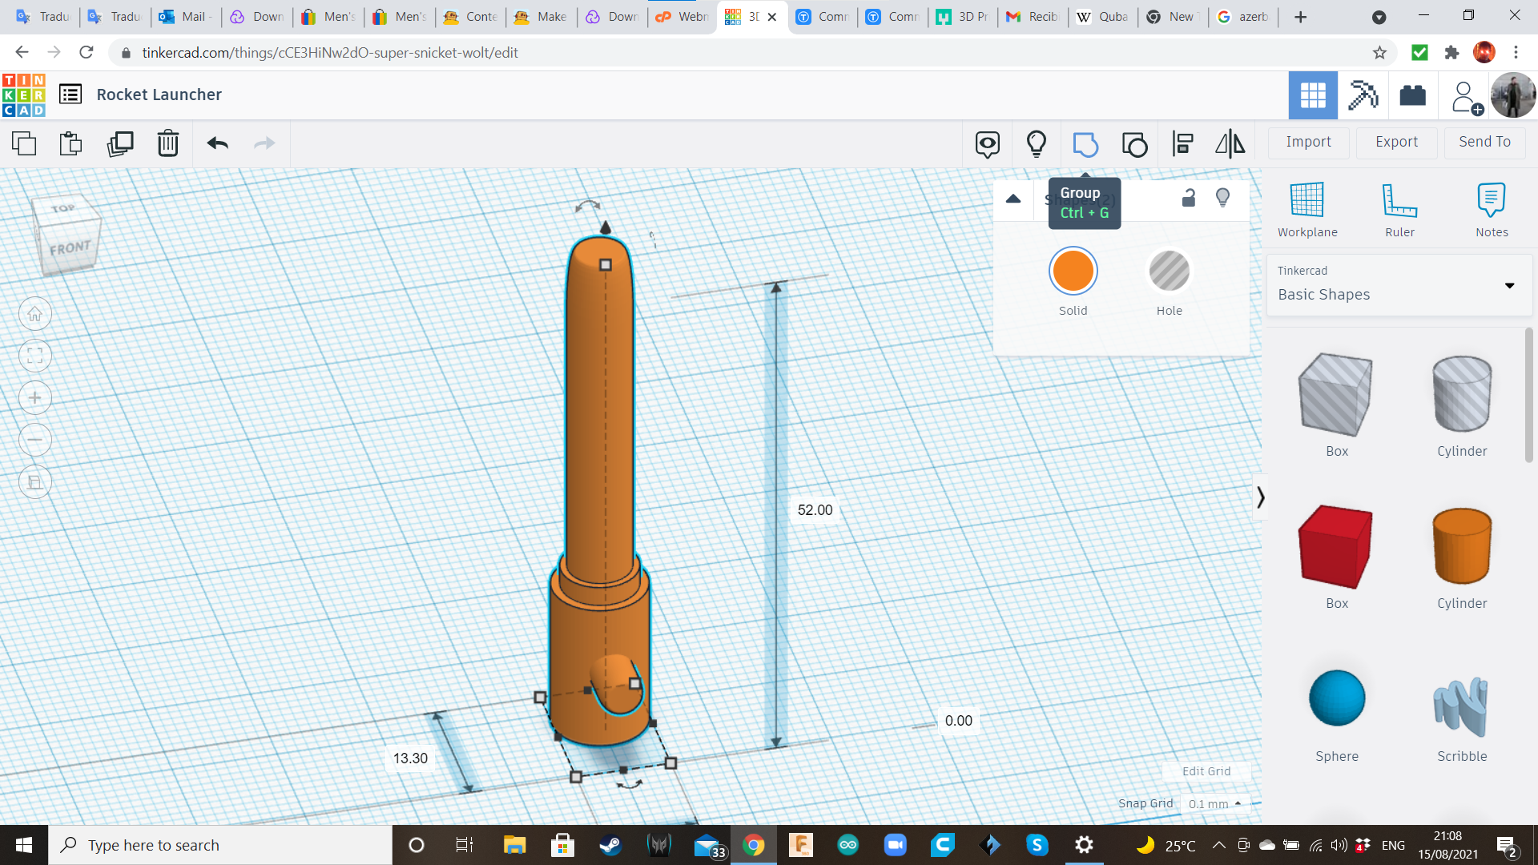Select the Group tool

(1085, 144)
